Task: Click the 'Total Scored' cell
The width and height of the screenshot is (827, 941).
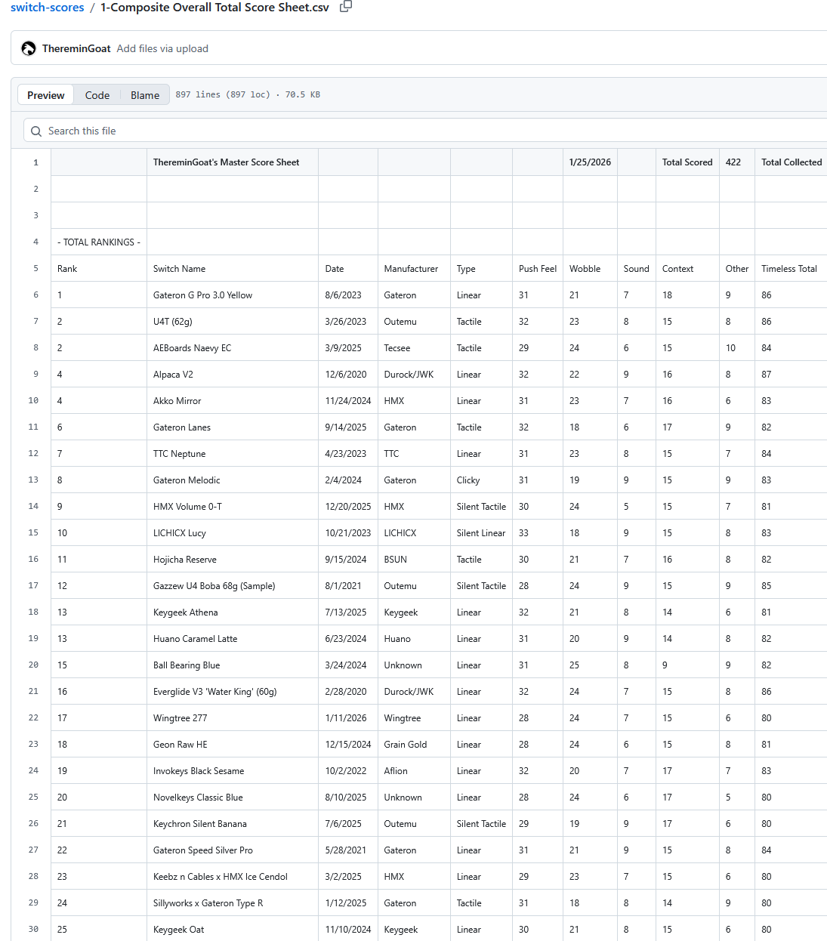Action: coord(687,162)
